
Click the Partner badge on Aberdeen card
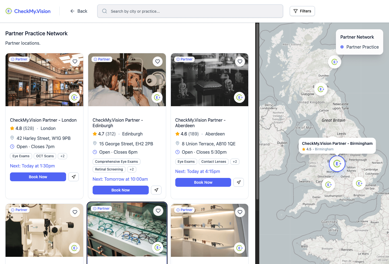click(x=184, y=59)
